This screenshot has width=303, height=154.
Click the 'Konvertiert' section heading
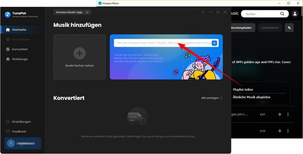[x=69, y=98]
